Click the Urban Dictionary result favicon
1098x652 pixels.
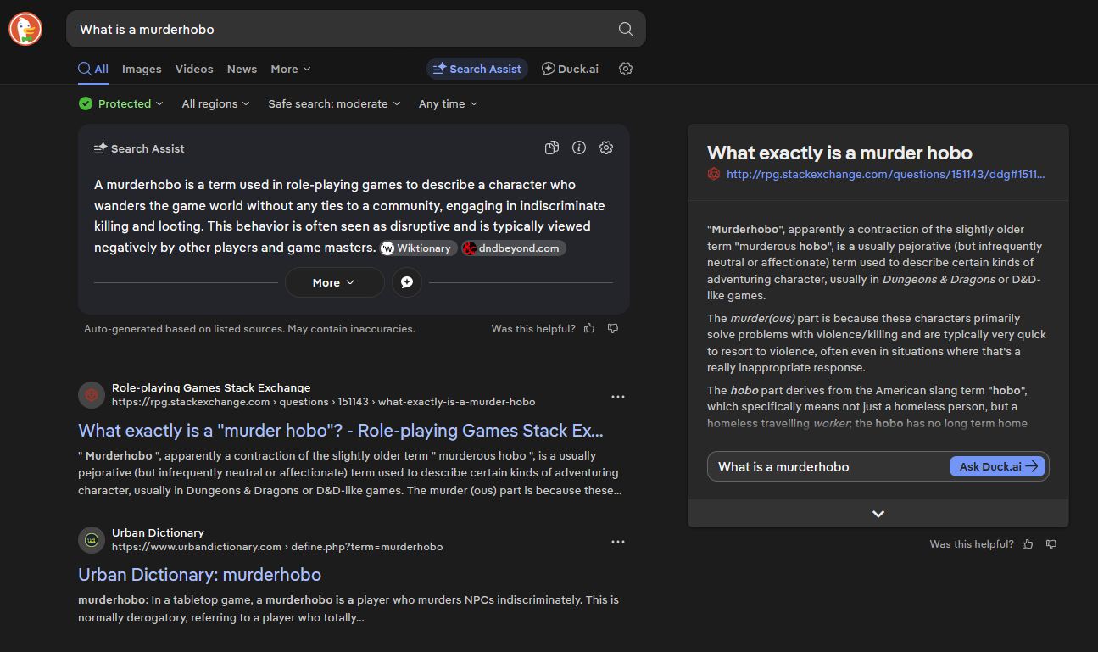92,540
